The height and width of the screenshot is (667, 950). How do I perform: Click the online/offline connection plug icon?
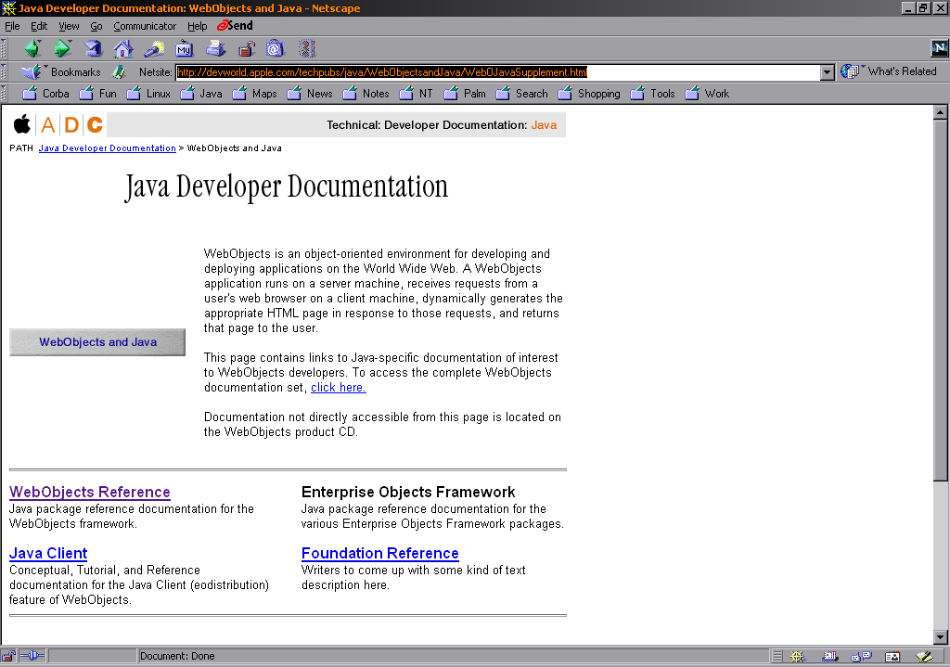point(32,656)
